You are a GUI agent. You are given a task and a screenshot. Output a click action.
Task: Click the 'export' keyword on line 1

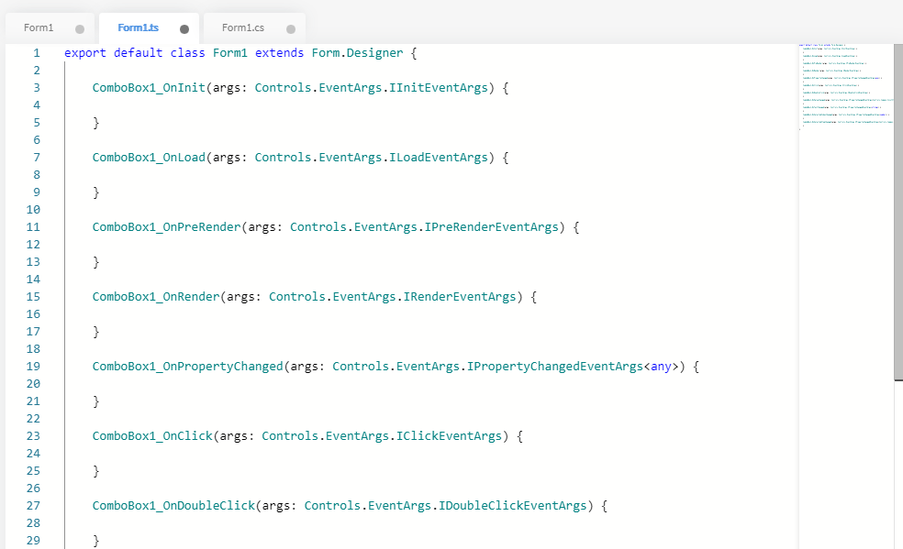pyautogui.click(x=85, y=53)
